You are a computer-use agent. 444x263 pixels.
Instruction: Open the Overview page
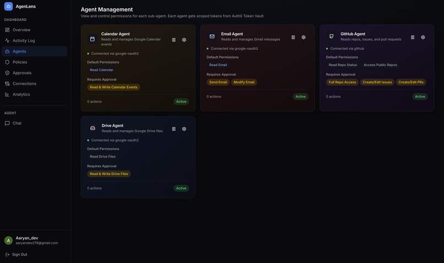pyautogui.click(x=34, y=30)
